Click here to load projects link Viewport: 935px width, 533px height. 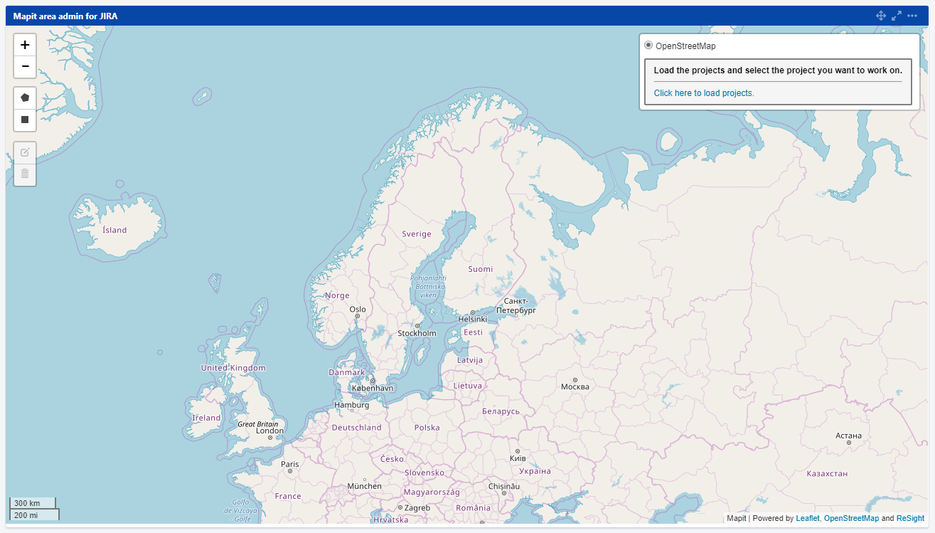point(703,93)
